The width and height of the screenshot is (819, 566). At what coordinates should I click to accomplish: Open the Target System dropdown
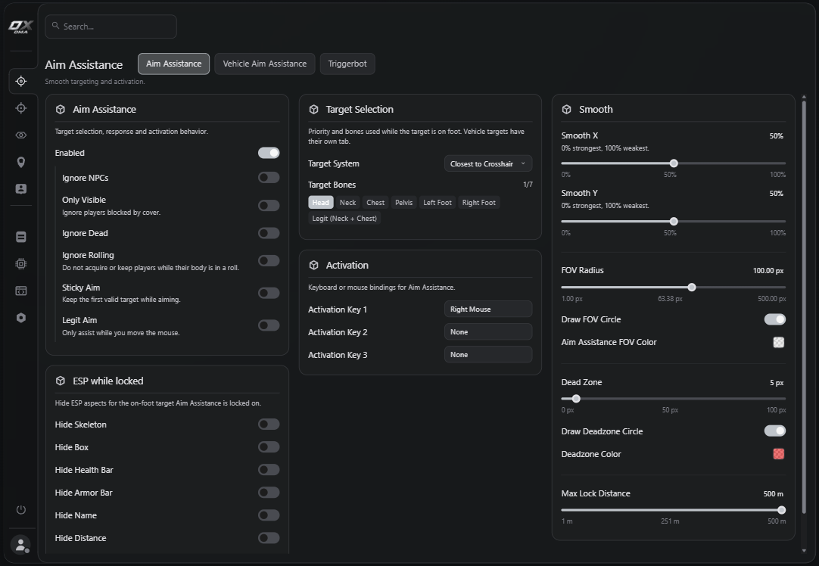coord(488,163)
